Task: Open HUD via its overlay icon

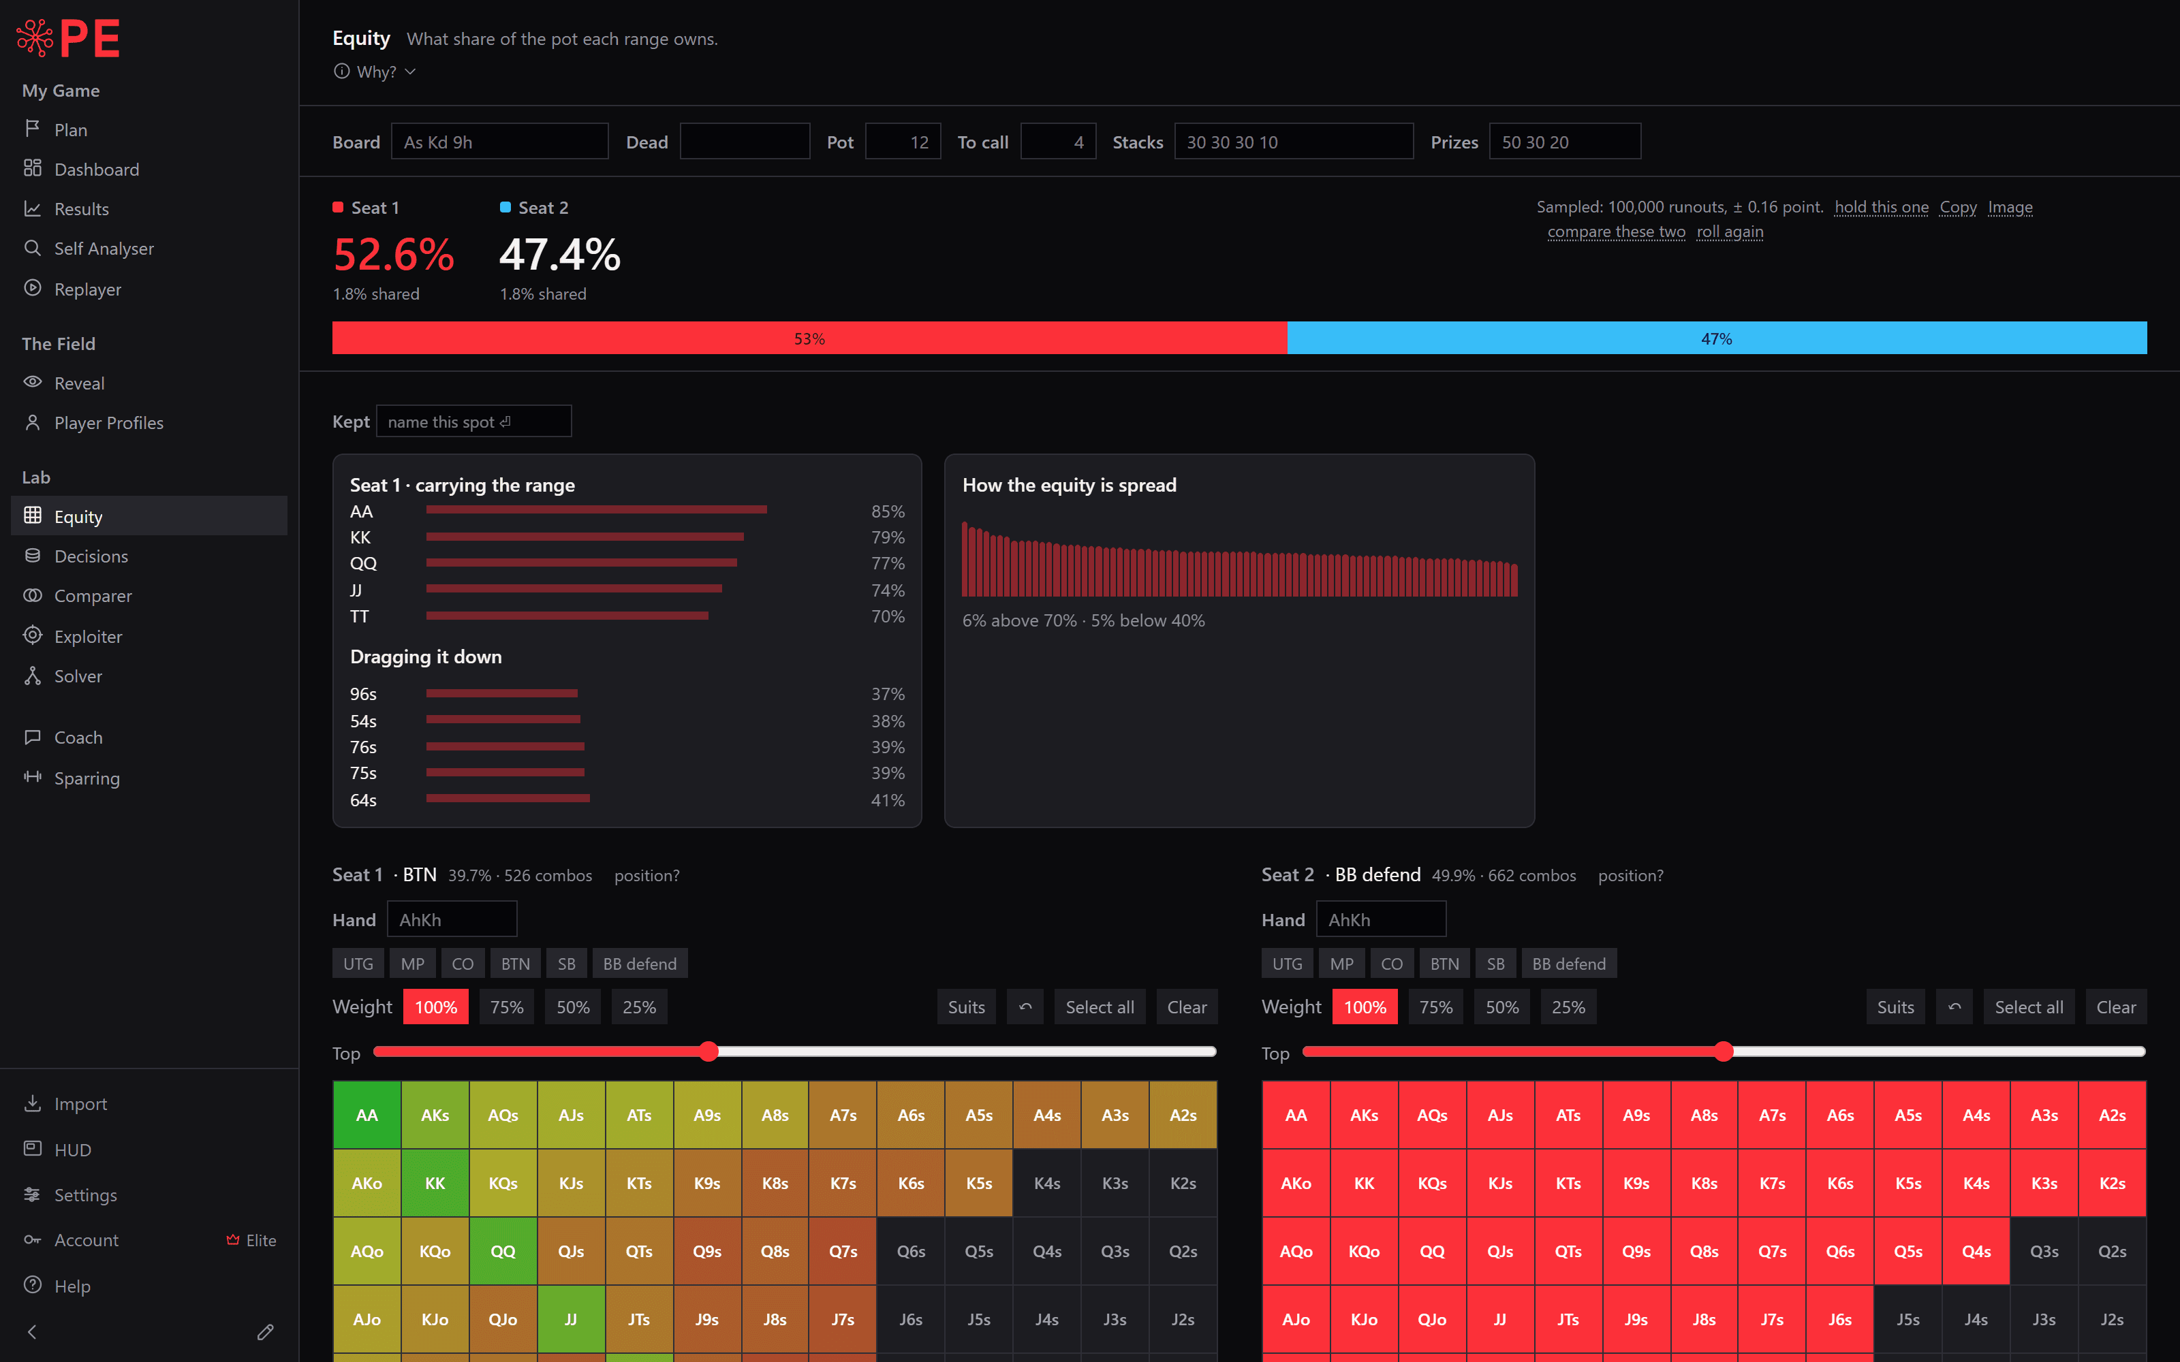Action: click(33, 1149)
